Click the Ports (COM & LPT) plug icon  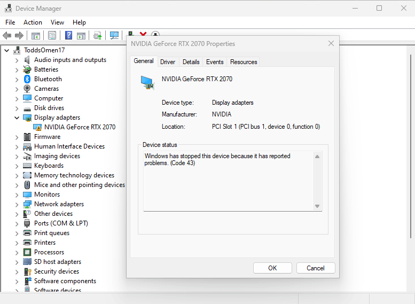coord(27,223)
